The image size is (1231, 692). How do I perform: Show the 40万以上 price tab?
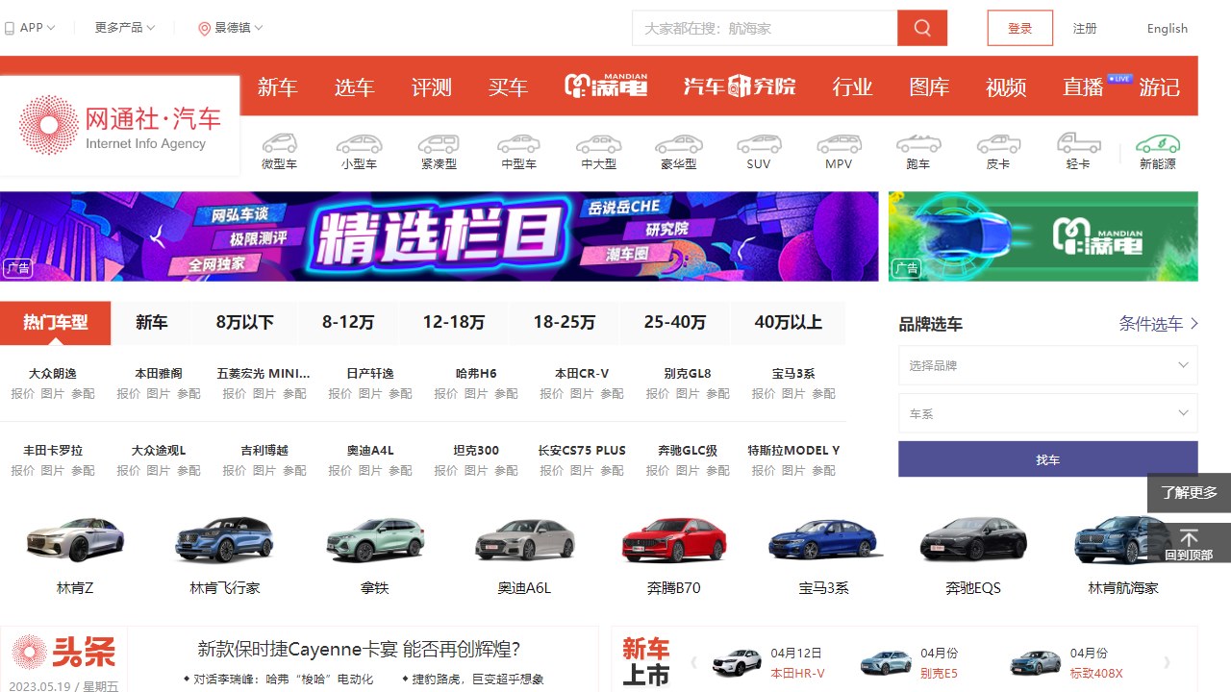[789, 323]
